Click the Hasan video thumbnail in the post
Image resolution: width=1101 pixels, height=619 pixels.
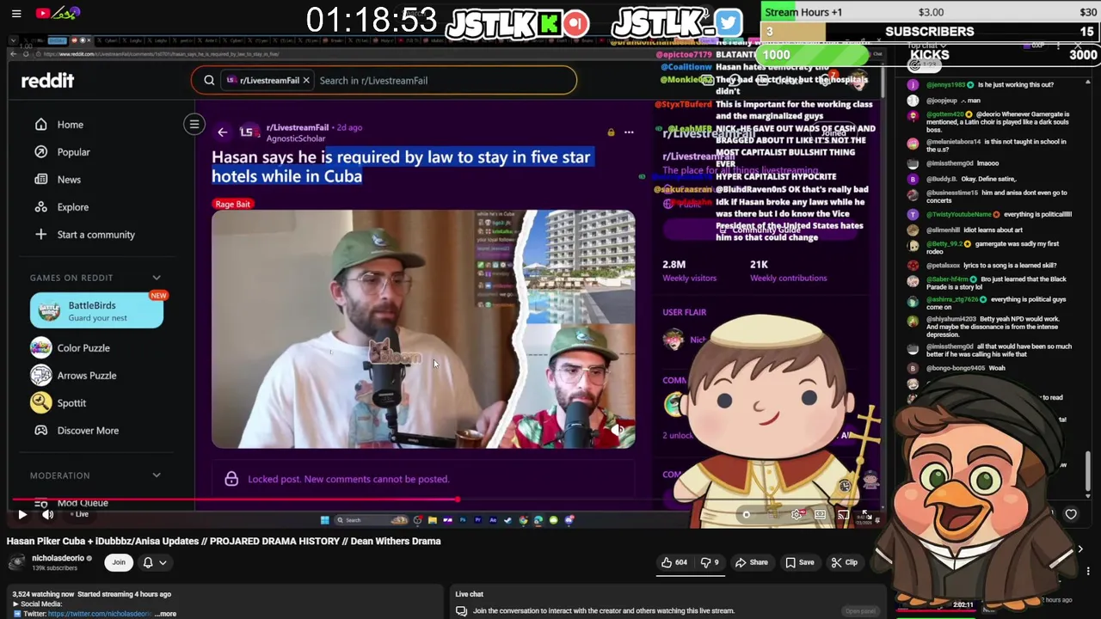(423, 328)
